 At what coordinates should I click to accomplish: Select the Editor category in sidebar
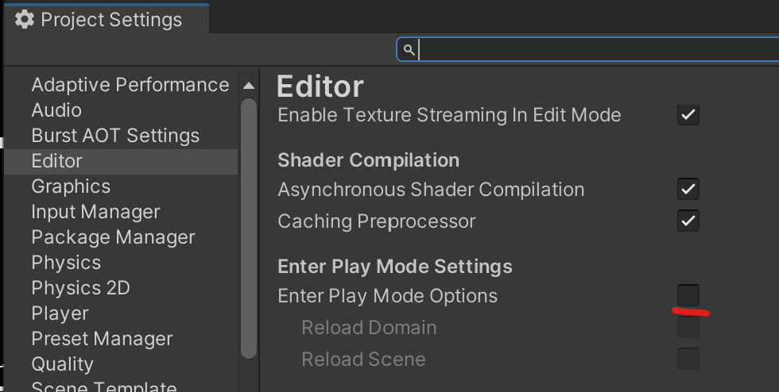[x=121, y=161]
